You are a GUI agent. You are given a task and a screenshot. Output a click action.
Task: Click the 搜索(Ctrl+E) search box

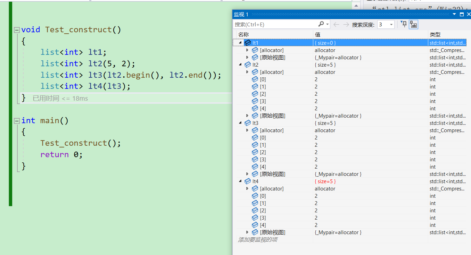[275, 24]
